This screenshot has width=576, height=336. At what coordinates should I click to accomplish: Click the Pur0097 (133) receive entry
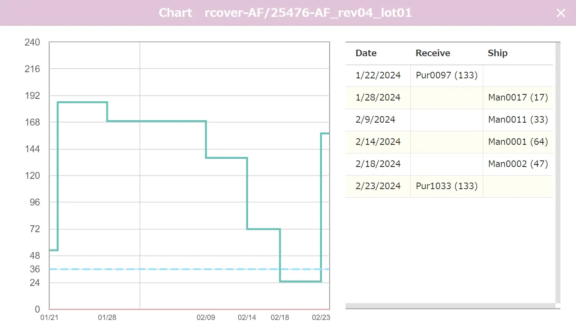click(446, 75)
